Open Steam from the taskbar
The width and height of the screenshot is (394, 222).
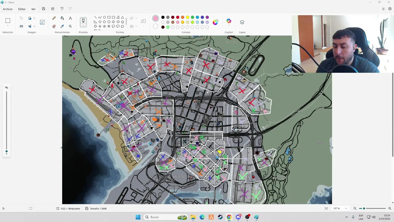coord(220,217)
